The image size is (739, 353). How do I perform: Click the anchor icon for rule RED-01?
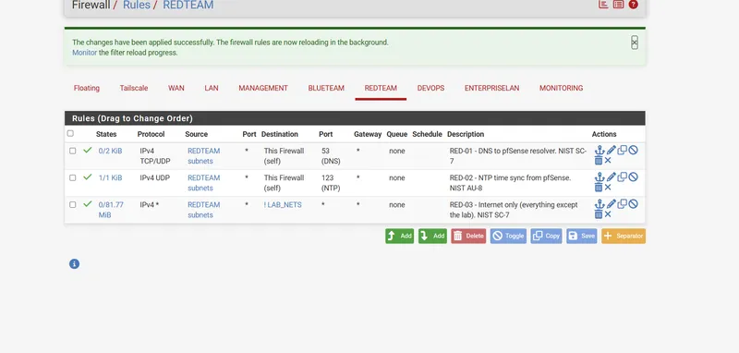pos(599,151)
